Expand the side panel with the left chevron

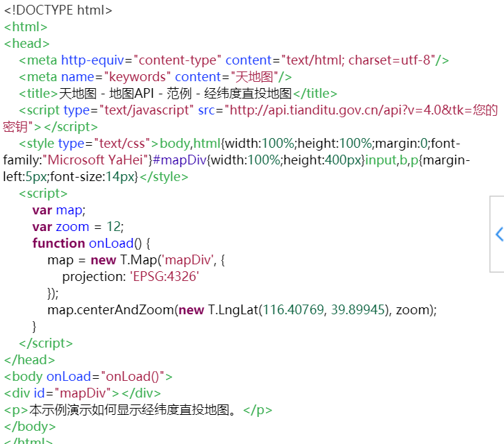[498, 234]
